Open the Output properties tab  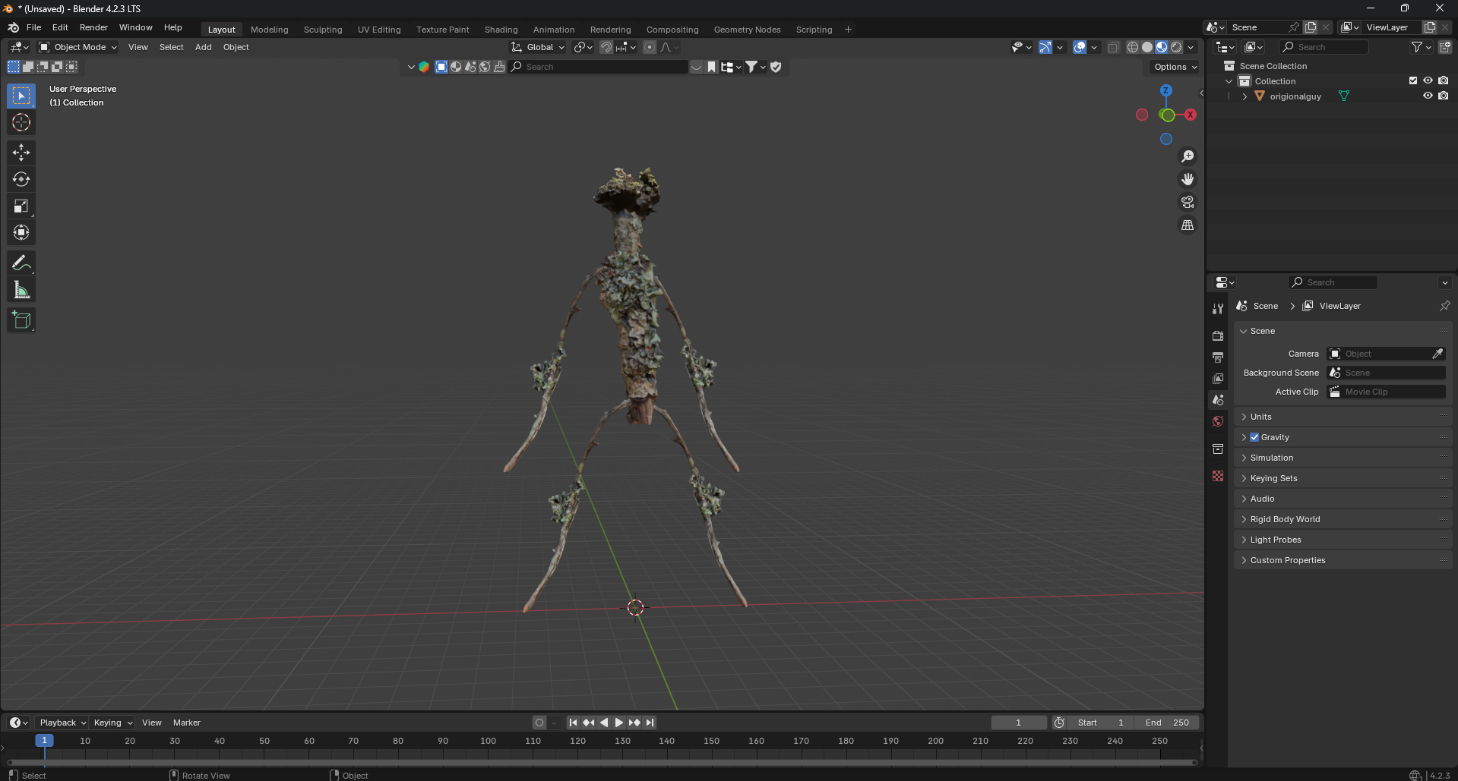click(1218, 357)
